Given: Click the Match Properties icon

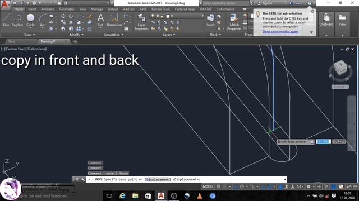Looking at the screenshot, I should [234, 22].
